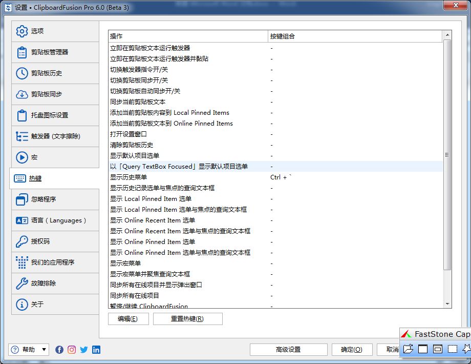
Task: Click FastStone capture window object icon
Action: [438, 349]
